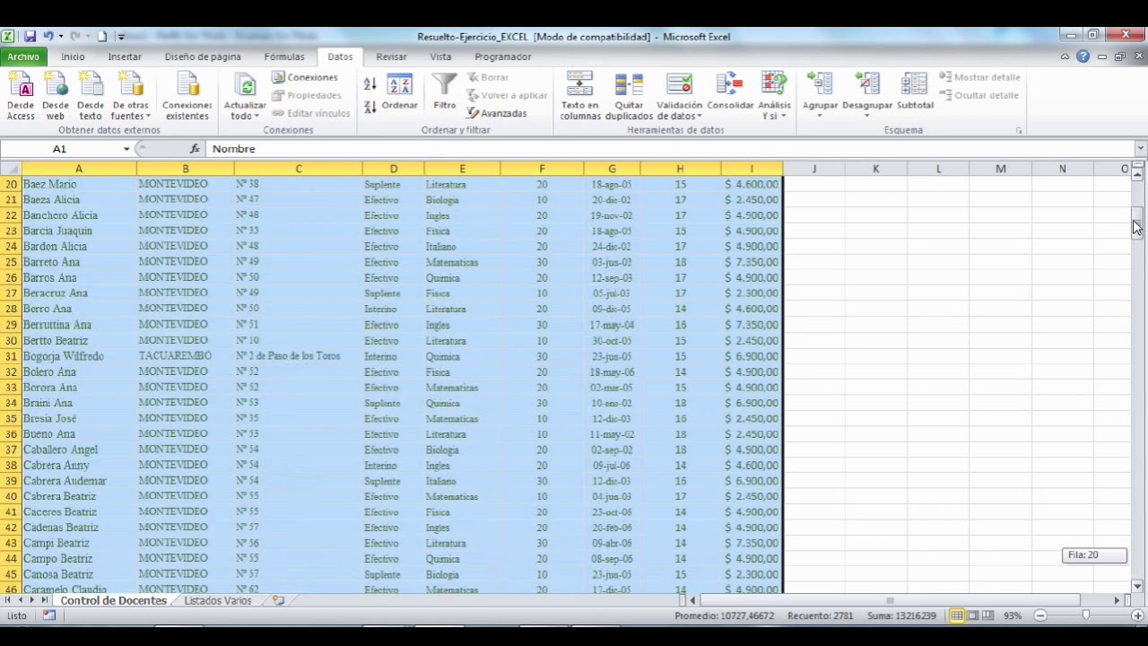The height and width of the screenshot is (646, 1148).
Task: Switch to Page Break Preview
Action: (x=987, y=615)
